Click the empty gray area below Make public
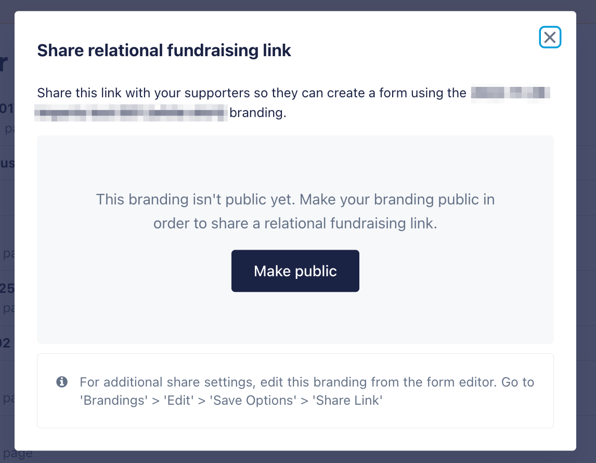 pos(295,318)
